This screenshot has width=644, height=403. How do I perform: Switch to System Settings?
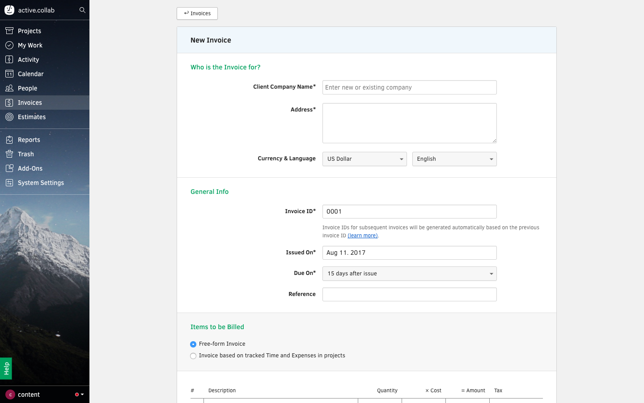coord(9,182)
